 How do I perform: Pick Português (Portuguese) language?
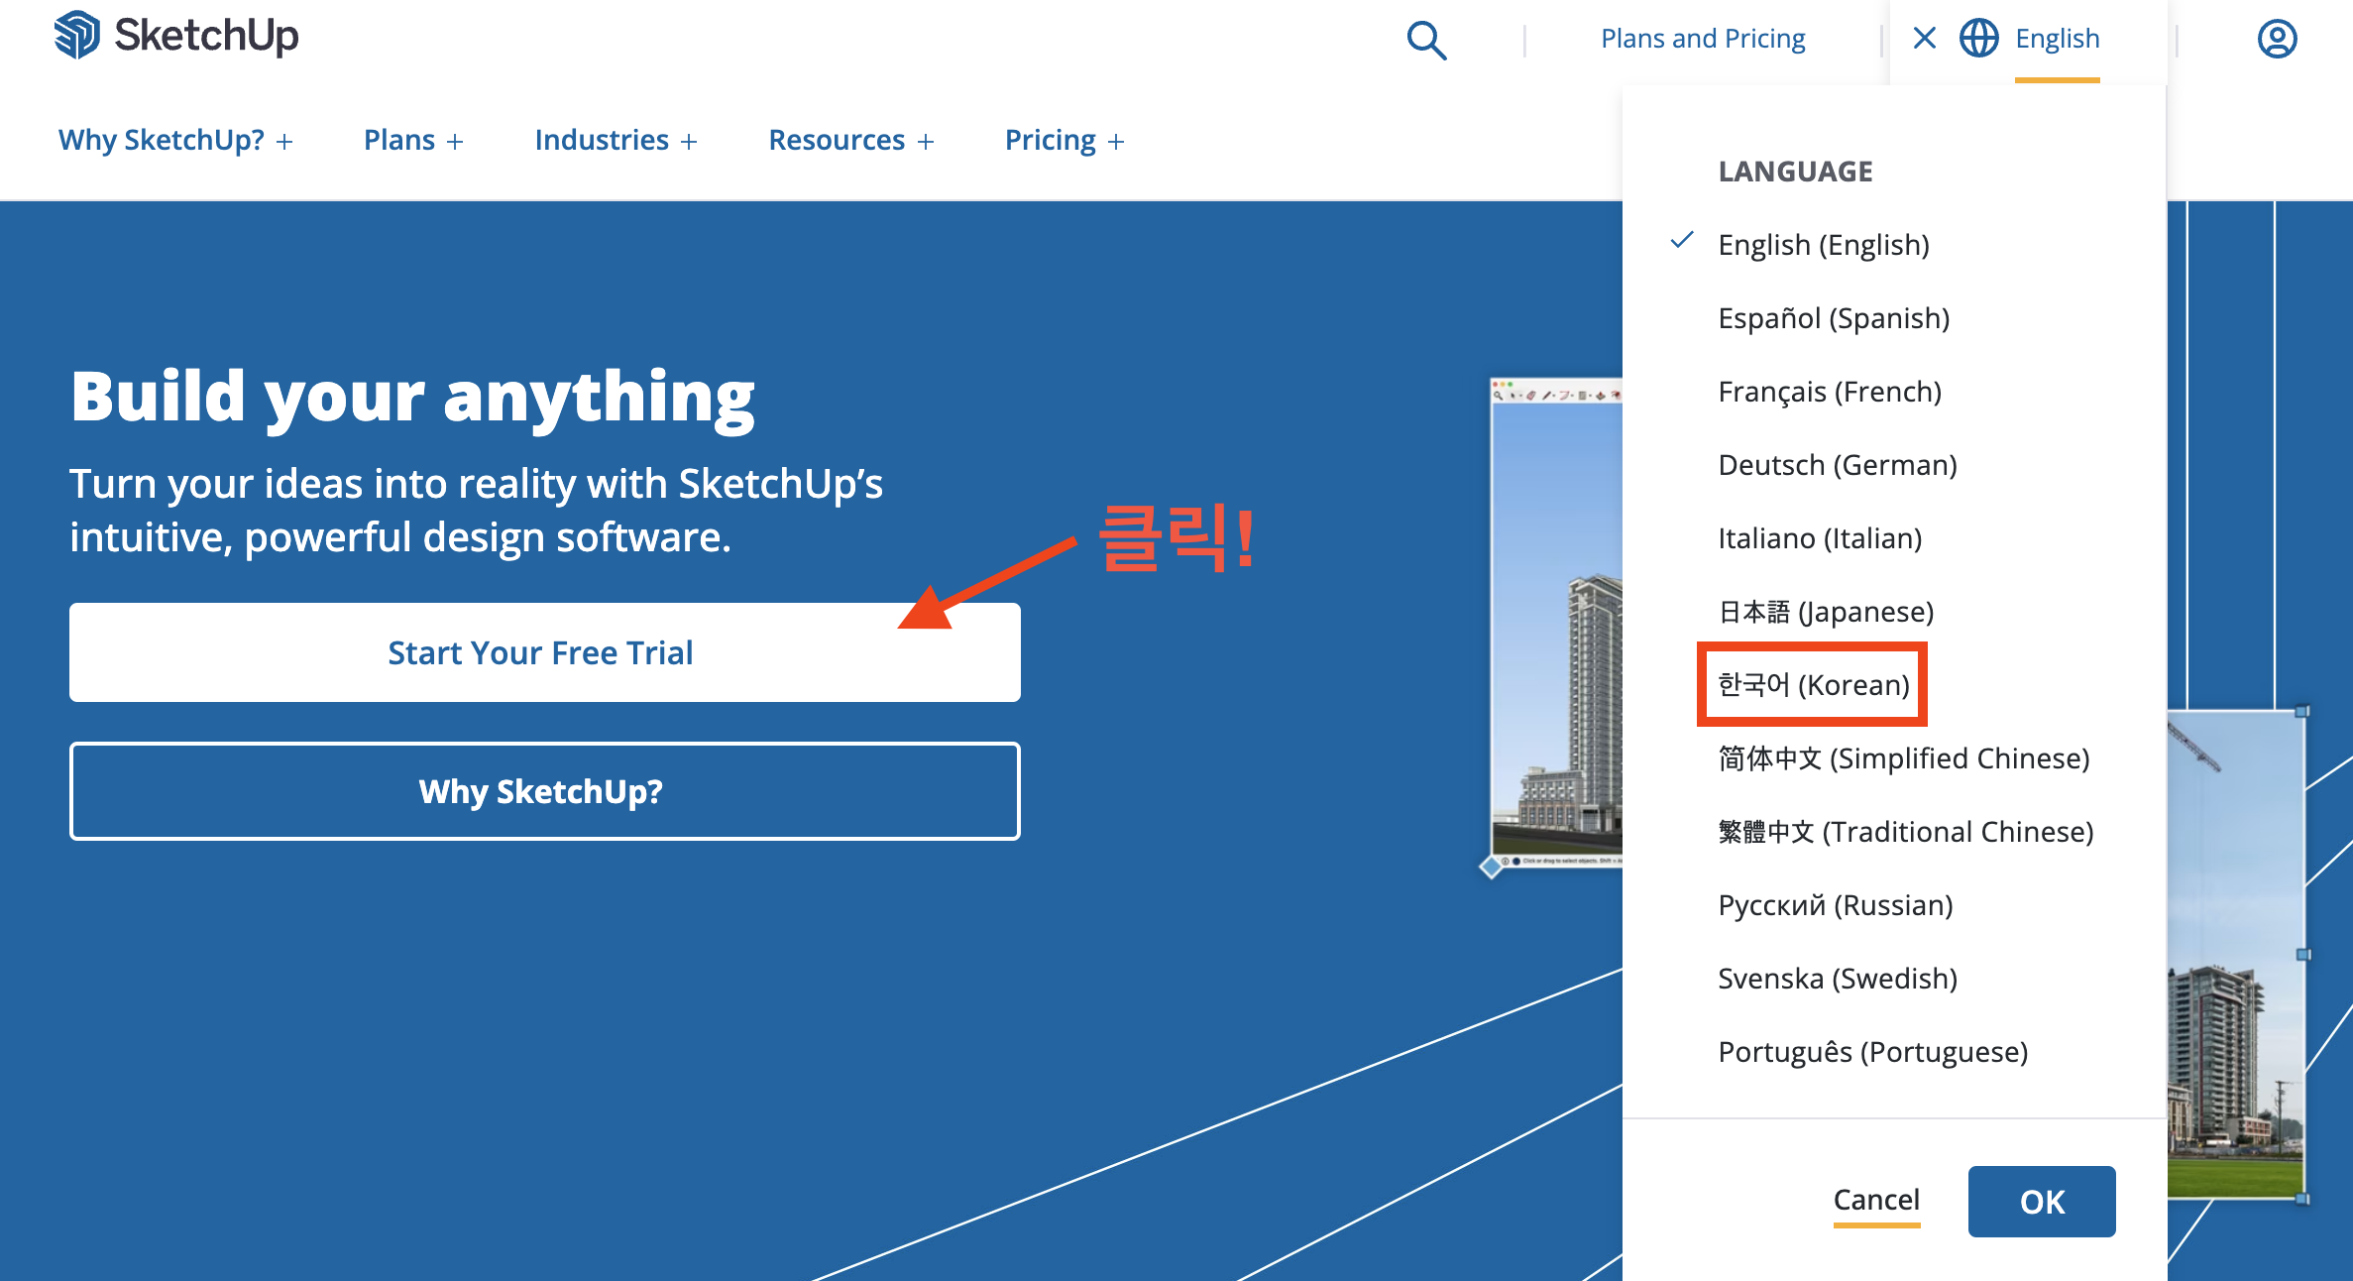(1872, 1051)
